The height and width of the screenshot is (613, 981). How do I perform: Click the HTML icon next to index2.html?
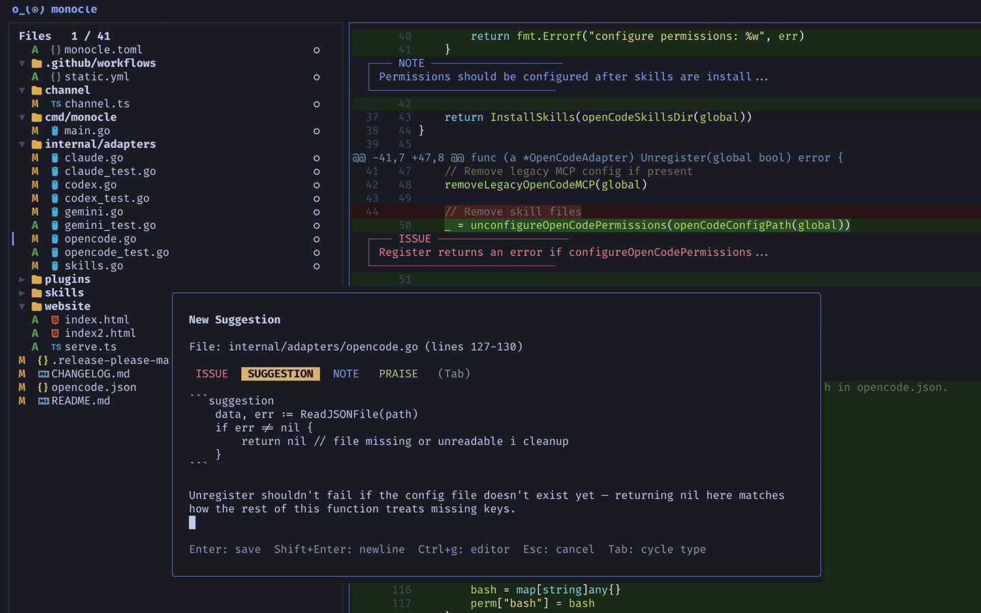pos(56,333)
